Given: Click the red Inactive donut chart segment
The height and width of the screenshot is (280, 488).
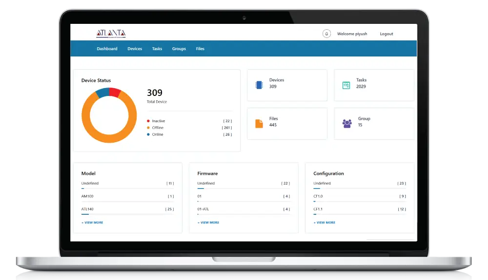Looking at the screenshot, I should pyautogui.click(x=115, y=93).
